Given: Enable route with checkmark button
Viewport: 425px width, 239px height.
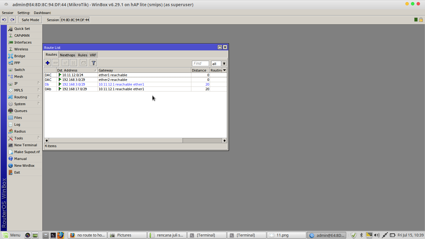Looking at the screenshot, I should 65,63.
